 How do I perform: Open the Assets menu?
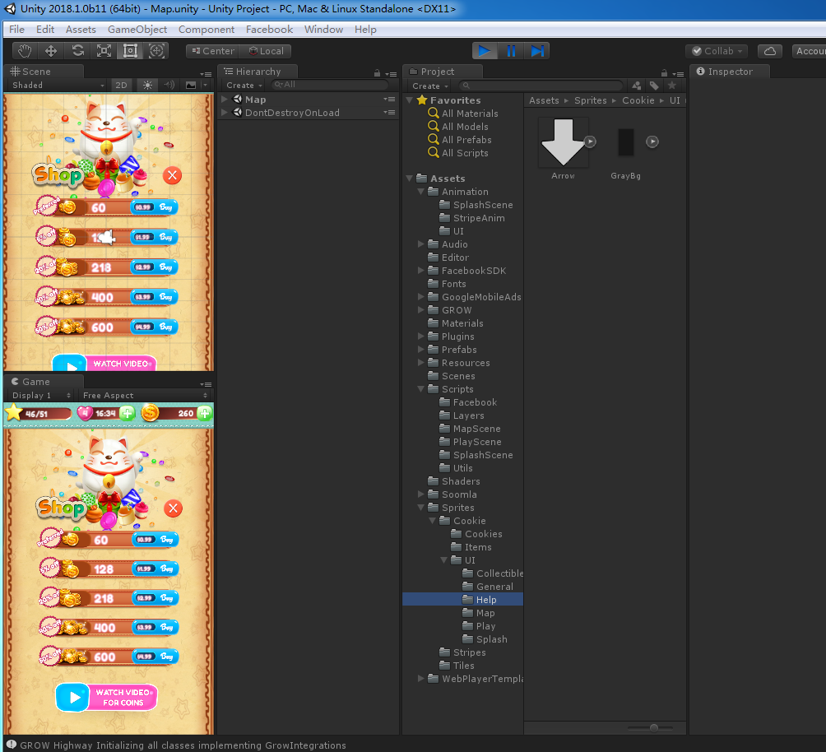(x=81, y=30)
